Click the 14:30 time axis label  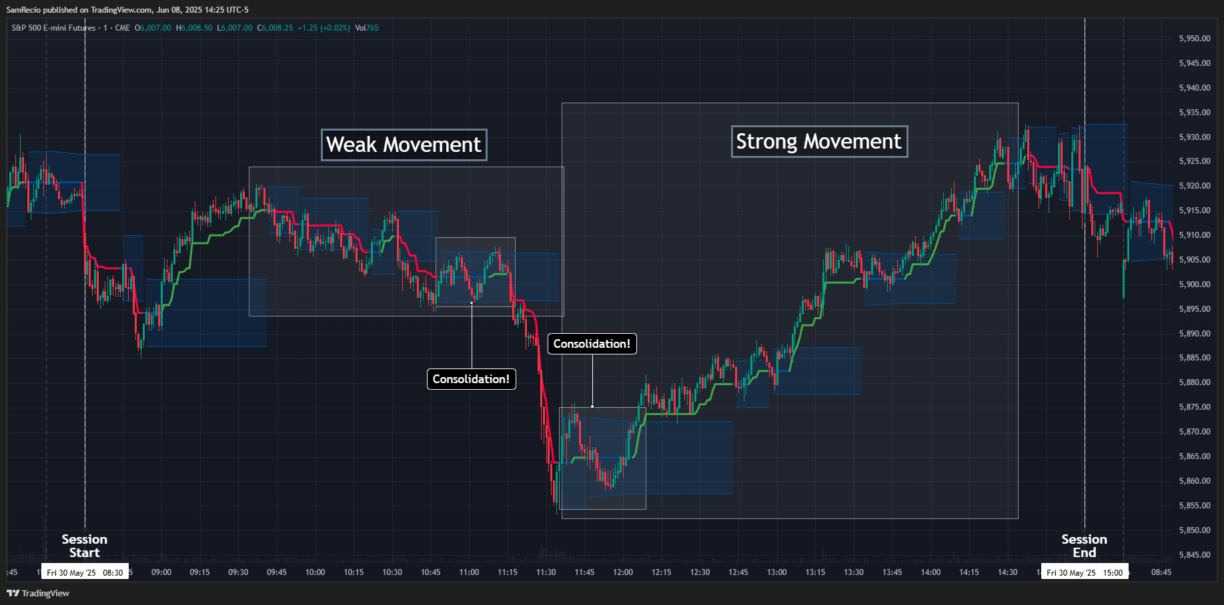tap(1008, 572)
